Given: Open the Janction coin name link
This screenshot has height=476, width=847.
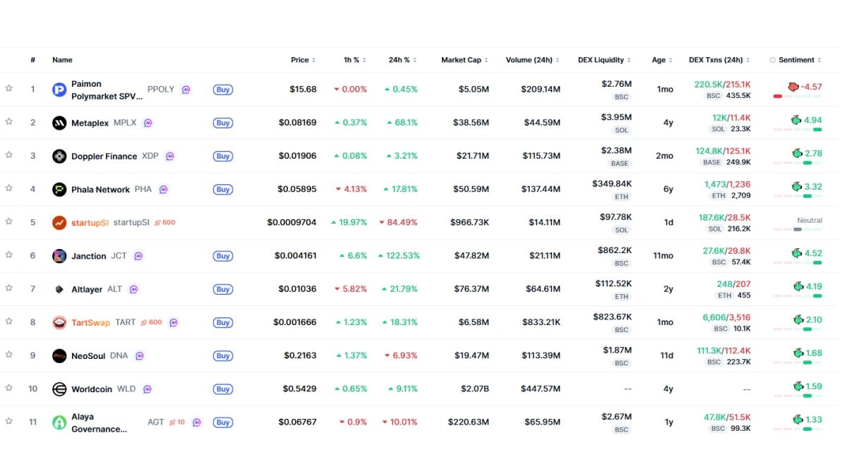Looking at the screenshot, I should [89, 256].
